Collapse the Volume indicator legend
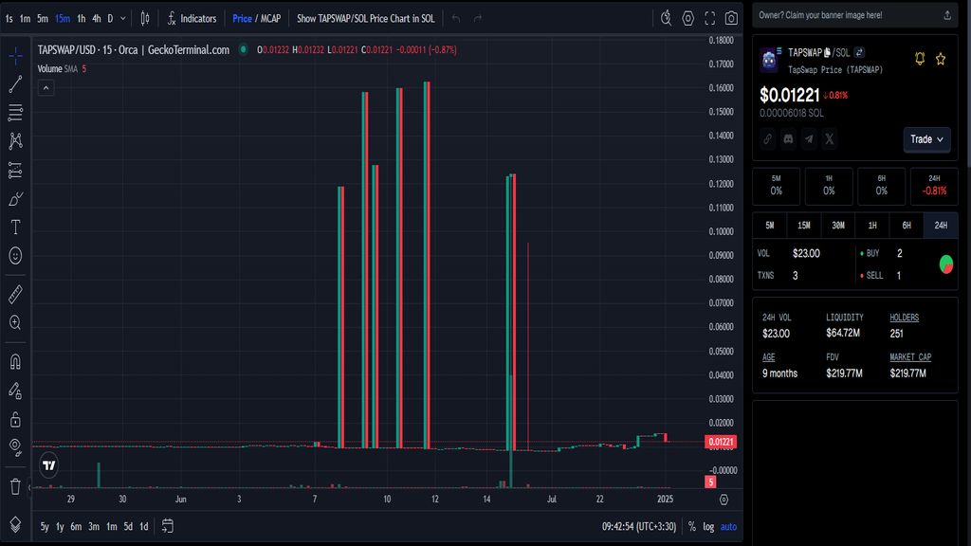Viewport: 971px width, 546px height. coord(46,88)
